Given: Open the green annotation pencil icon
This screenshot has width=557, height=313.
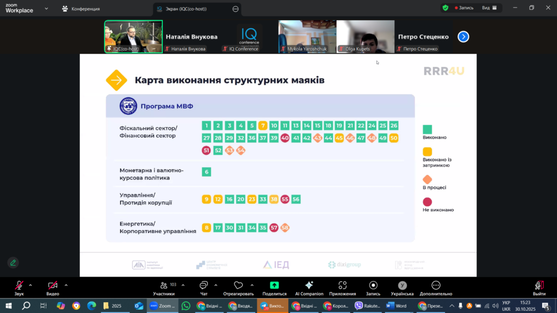Looking at the screenshot, I should coord(13,262).
